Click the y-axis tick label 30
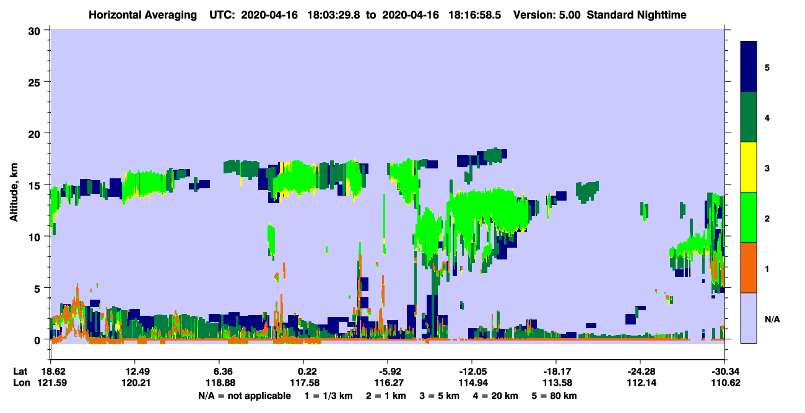 click(35, 30)
